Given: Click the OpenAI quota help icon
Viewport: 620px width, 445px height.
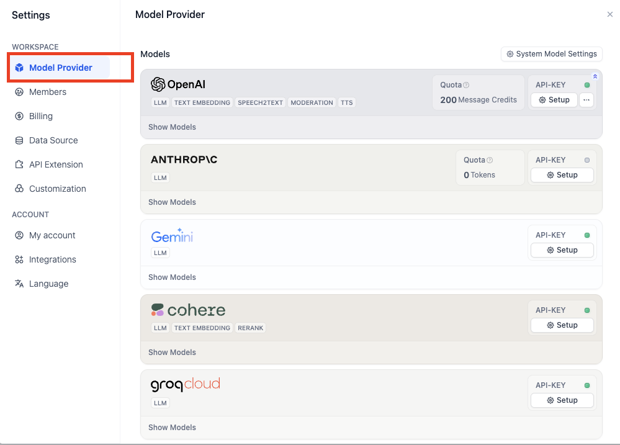Looking at the screenshot, I should [466, 85].
